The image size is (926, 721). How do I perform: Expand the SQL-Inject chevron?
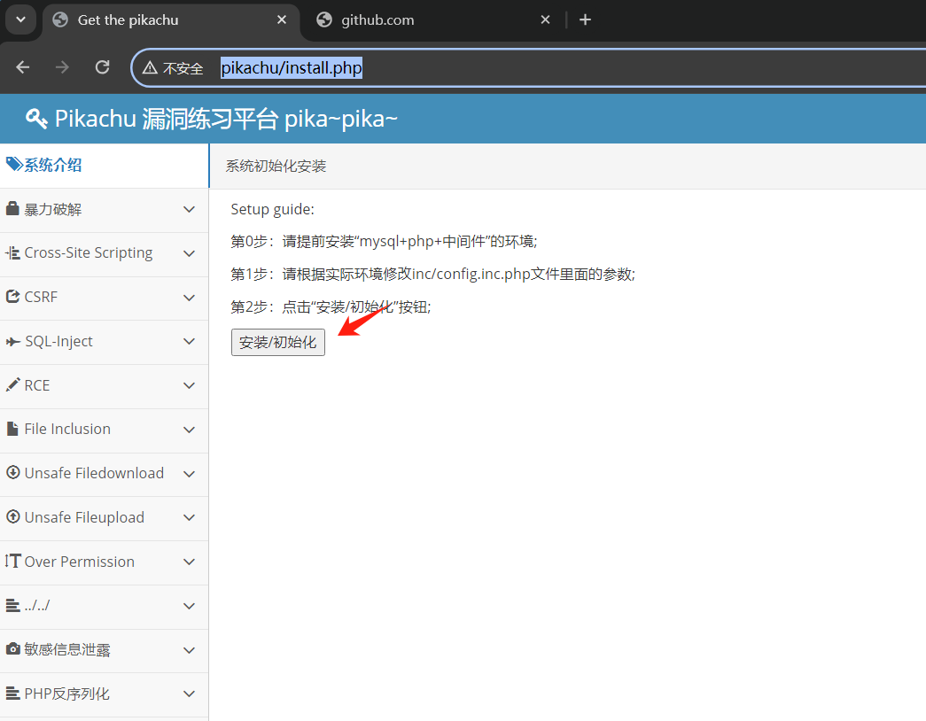[189, 341]
